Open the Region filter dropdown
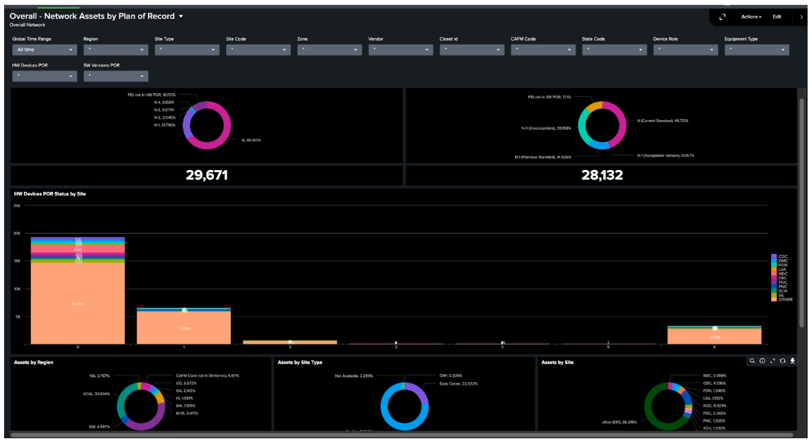The width and height of the screenshot is (811, 441). pos(115,49)
